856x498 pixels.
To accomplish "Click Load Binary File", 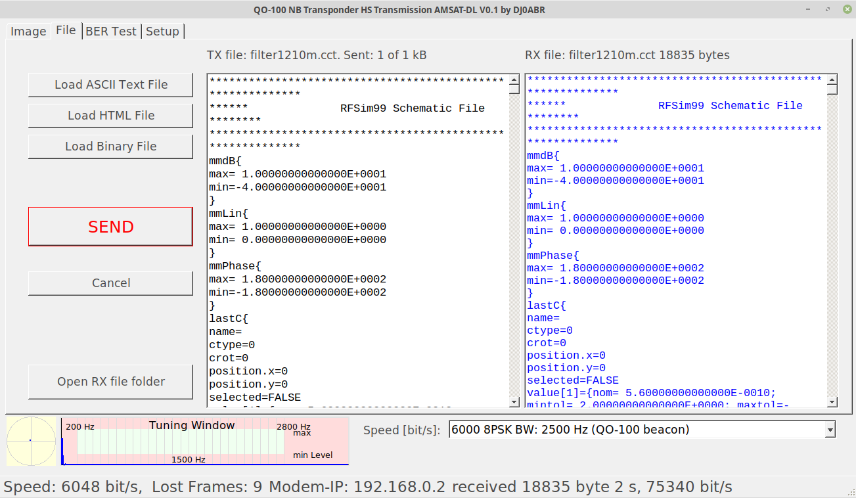I will coord(110,147).
